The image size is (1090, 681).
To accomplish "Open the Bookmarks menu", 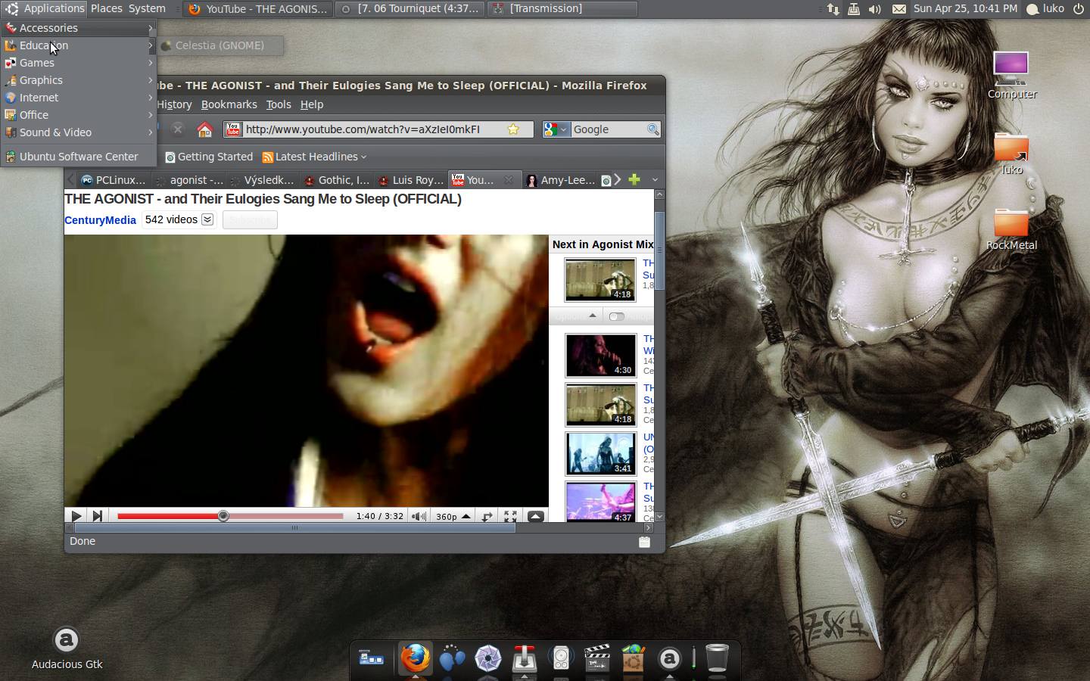I will [x=229, y=104].
